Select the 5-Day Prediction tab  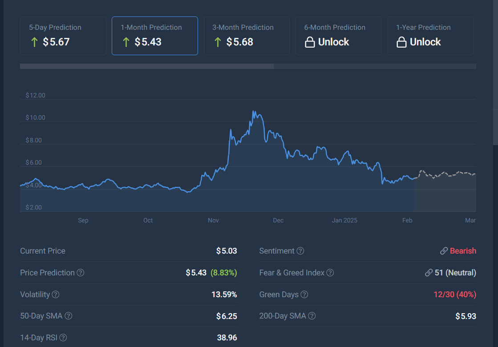coord(63,36)
